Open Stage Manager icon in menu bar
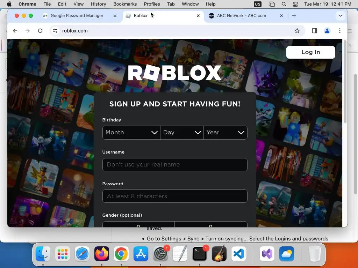 (x=272, y=4)
